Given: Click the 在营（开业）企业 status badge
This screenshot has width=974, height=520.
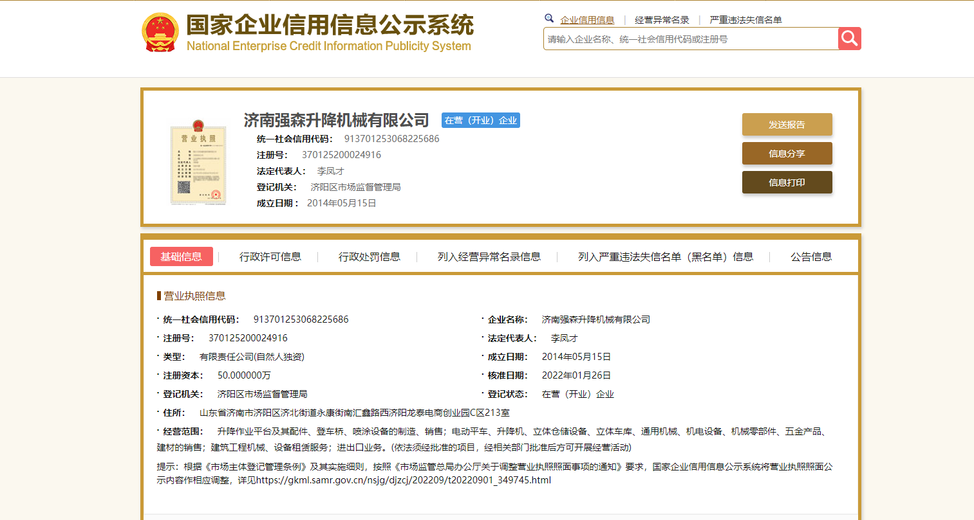Looking at the screenshot, I should point(480,120).
